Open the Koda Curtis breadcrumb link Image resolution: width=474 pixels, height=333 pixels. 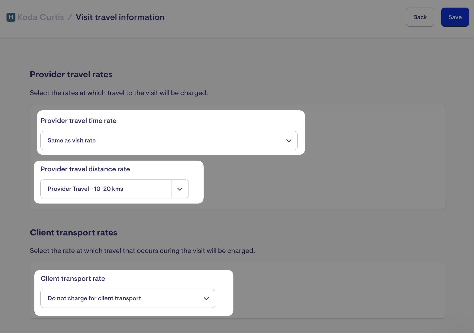[x=41, y=17]
